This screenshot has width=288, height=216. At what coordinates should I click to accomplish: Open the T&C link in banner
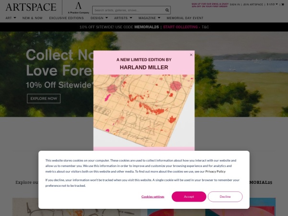205,27
